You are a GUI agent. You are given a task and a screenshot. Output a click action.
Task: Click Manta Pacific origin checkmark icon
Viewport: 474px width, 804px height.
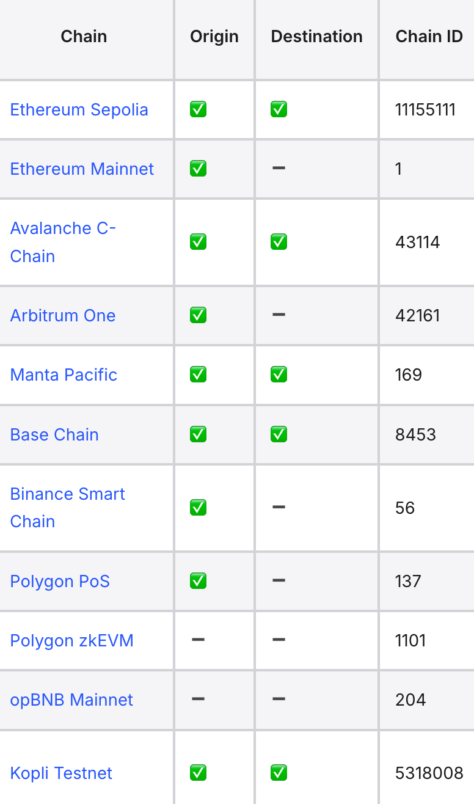[198, 374]
